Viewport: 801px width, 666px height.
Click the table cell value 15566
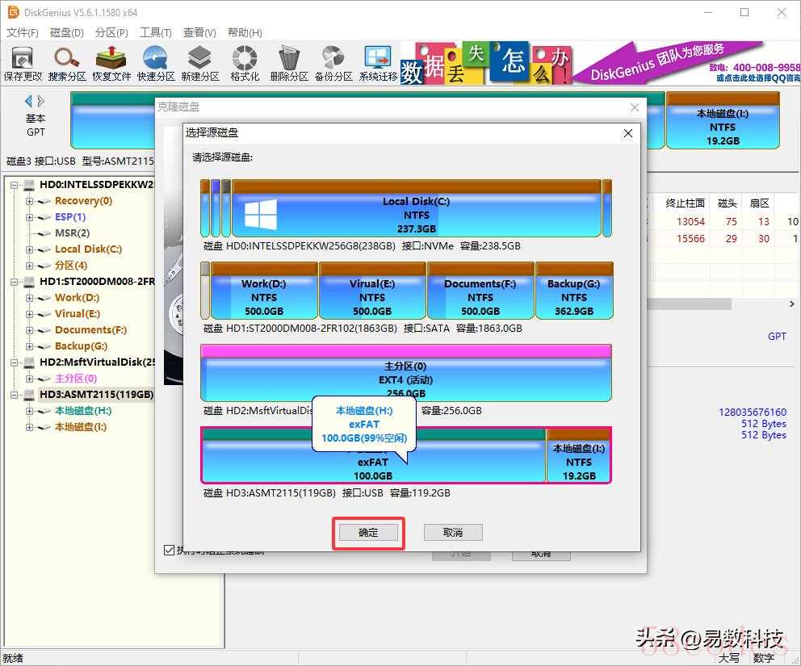[690, 239]
